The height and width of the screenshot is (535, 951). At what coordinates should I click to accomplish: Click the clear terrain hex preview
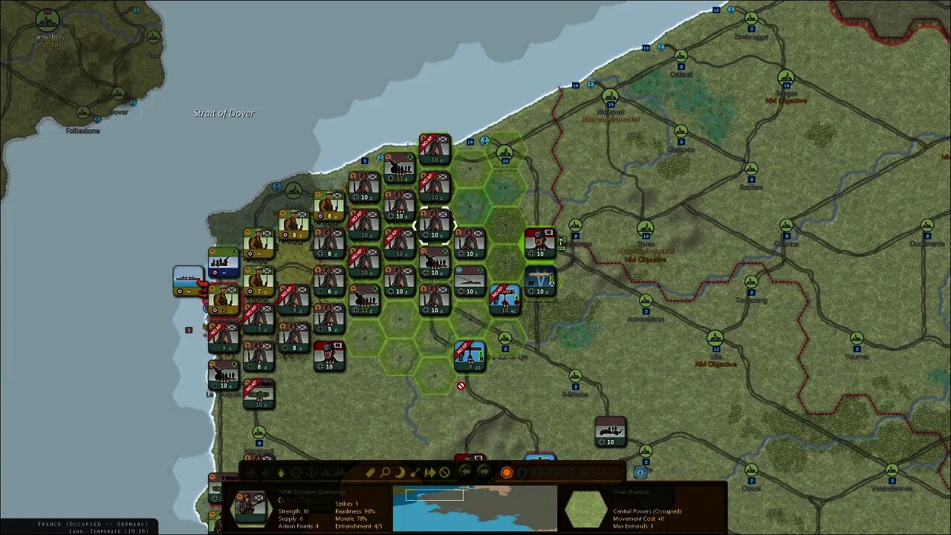(585, 508)
